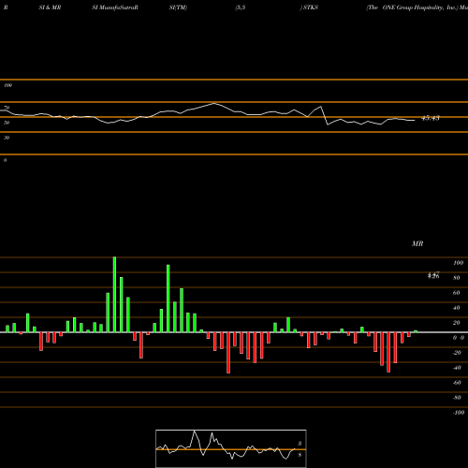Click the '30' label on RSI axis
468x468 pixels.
(7, 138)
